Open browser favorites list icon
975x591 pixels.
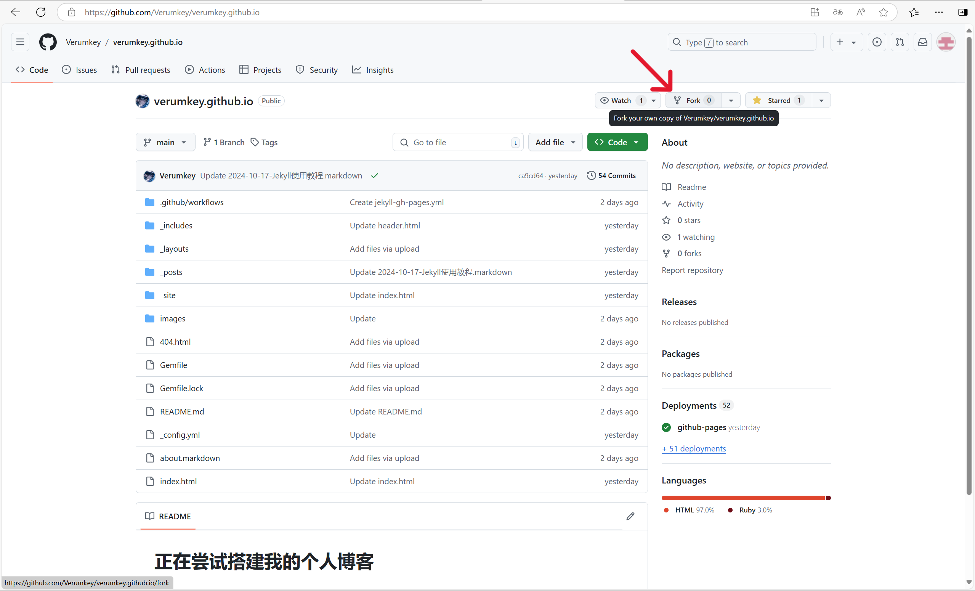[x=914, y=12]
